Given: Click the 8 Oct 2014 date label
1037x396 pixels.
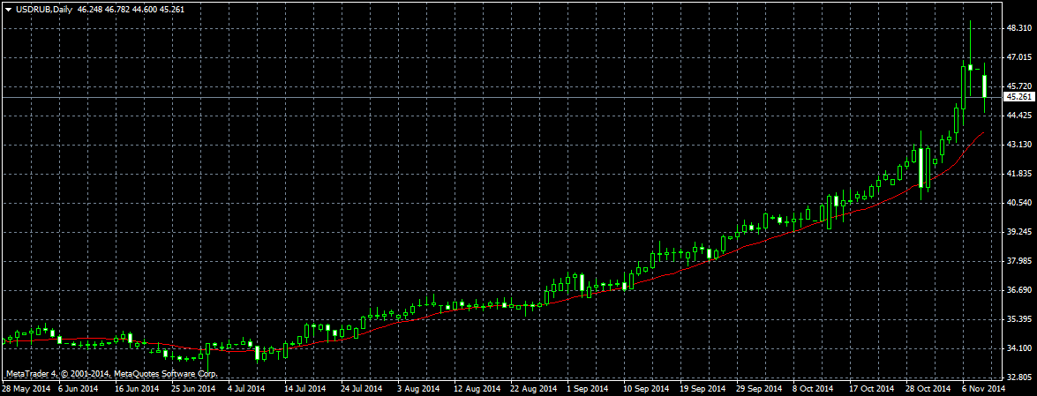Looking at the screenshot, I should pyautogui.click(x=813, y=388).
